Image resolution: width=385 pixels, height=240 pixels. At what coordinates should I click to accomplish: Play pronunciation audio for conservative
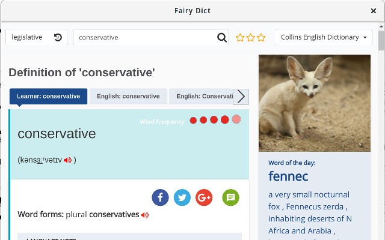pos(68,160)
